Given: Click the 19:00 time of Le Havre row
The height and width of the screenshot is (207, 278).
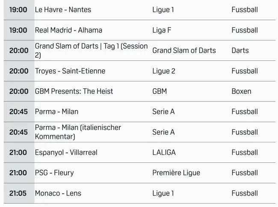Looking at the screenshot, I should pos(18,9).
